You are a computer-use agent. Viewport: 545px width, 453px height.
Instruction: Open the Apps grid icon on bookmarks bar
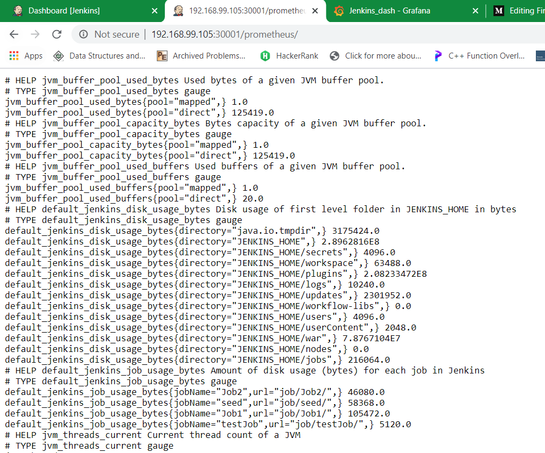(x=13, y=55)
